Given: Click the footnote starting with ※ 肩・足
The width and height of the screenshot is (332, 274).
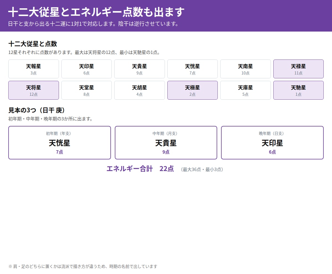Looking at the screenshot, I should point(83,266).
